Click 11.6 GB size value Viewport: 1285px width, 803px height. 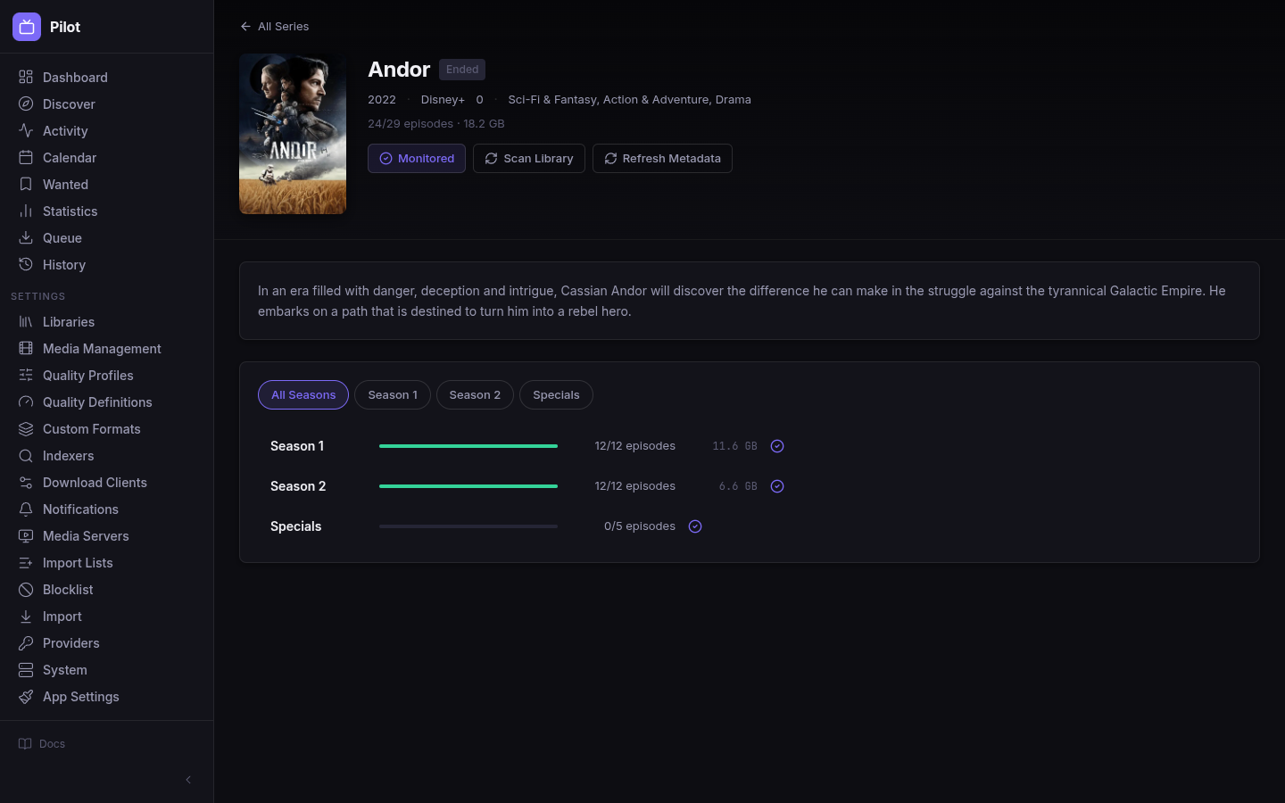pos(734,446)
